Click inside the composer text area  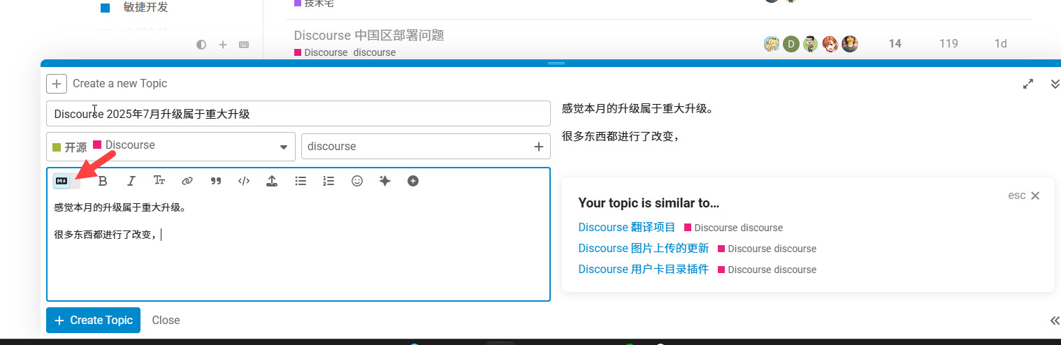pyautogui.click(x=298, y=247)
